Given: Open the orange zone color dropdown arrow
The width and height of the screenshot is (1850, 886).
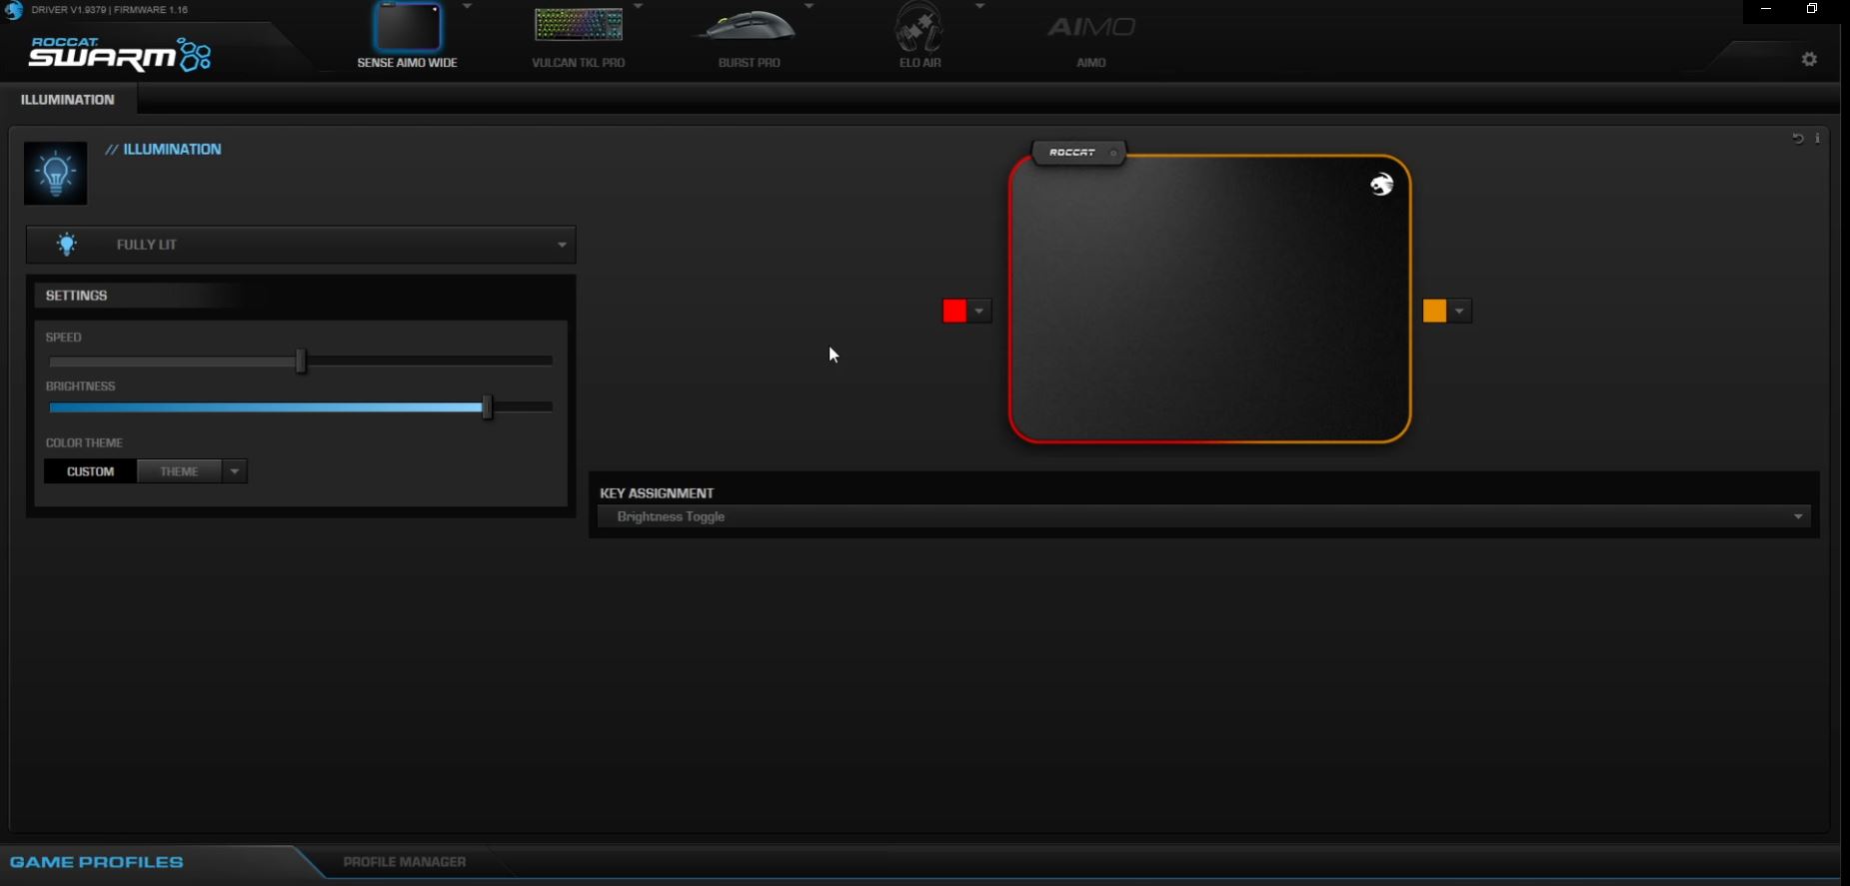Looking at the screenshot, I should click(1459, 312).
